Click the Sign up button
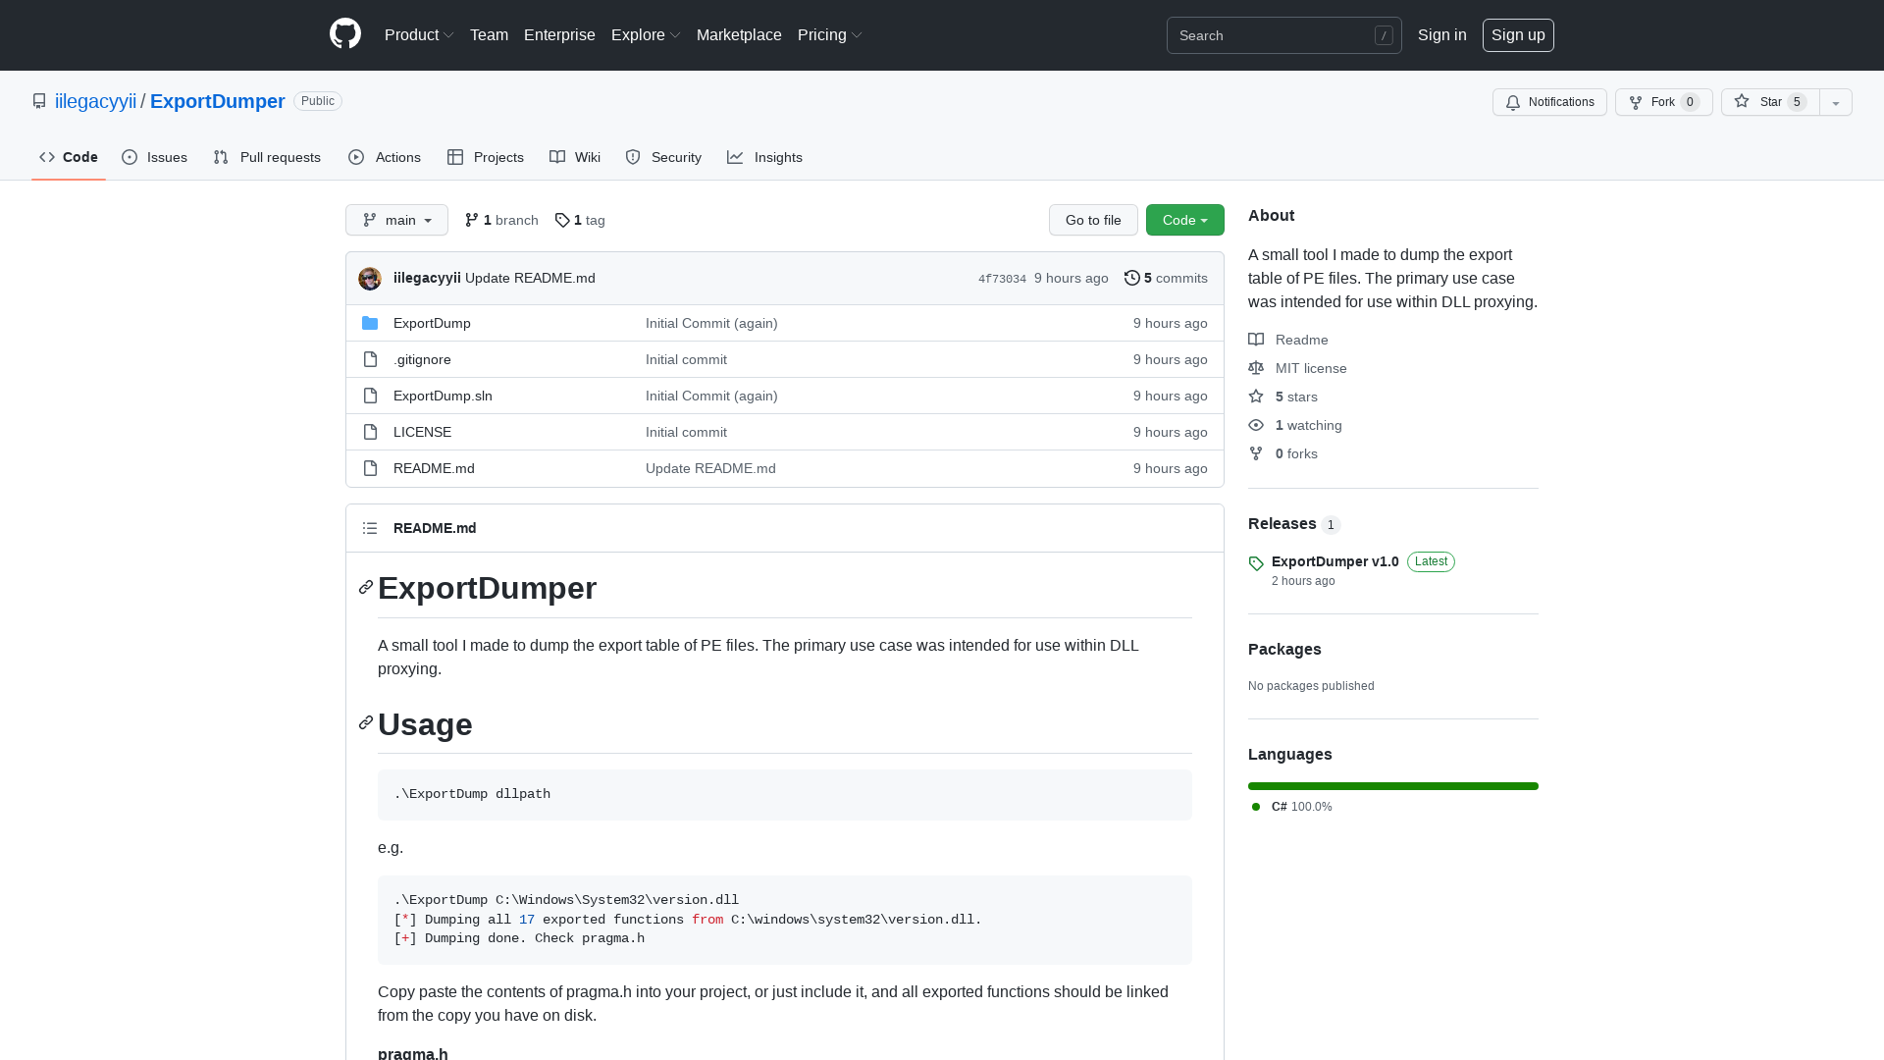Screen dimensions: 1884x1060 [1518, 34]
